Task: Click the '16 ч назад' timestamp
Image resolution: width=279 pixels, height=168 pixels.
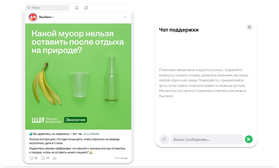Action: [121, 158]
